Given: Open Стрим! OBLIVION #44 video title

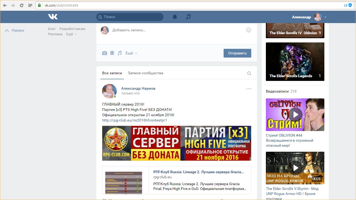Looking at the screenshot, I should [290, 140].
